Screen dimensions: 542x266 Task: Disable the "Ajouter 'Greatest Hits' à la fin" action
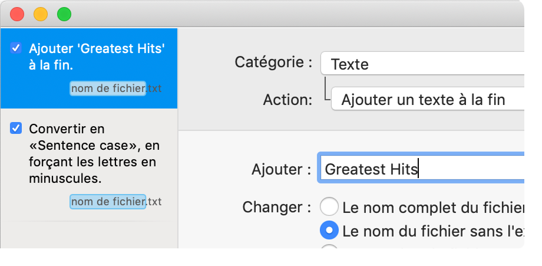[16, 48]
